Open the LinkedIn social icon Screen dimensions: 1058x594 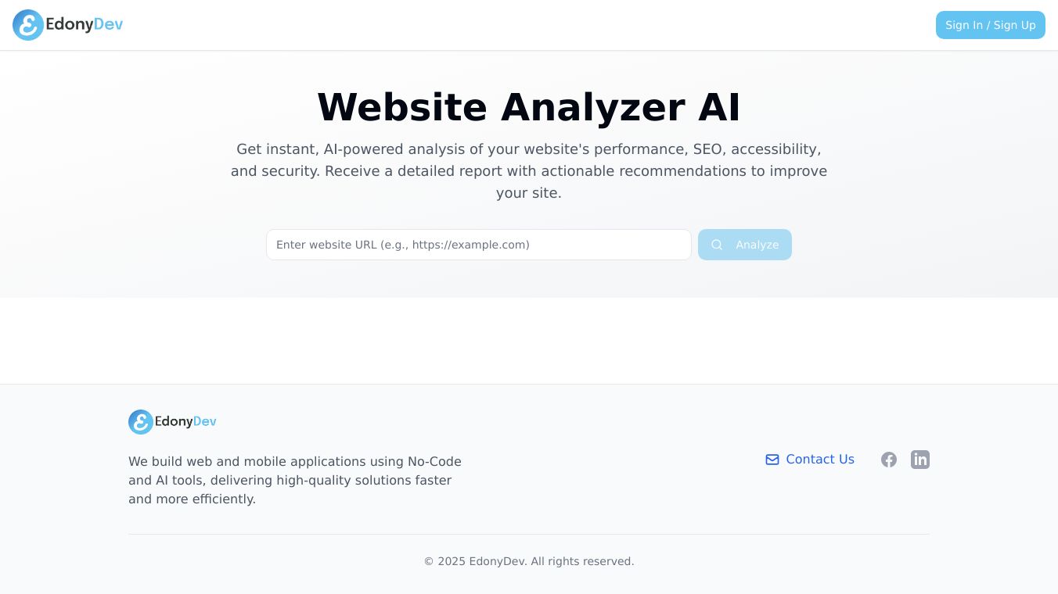pyautogui.click(x=920, y=460)
